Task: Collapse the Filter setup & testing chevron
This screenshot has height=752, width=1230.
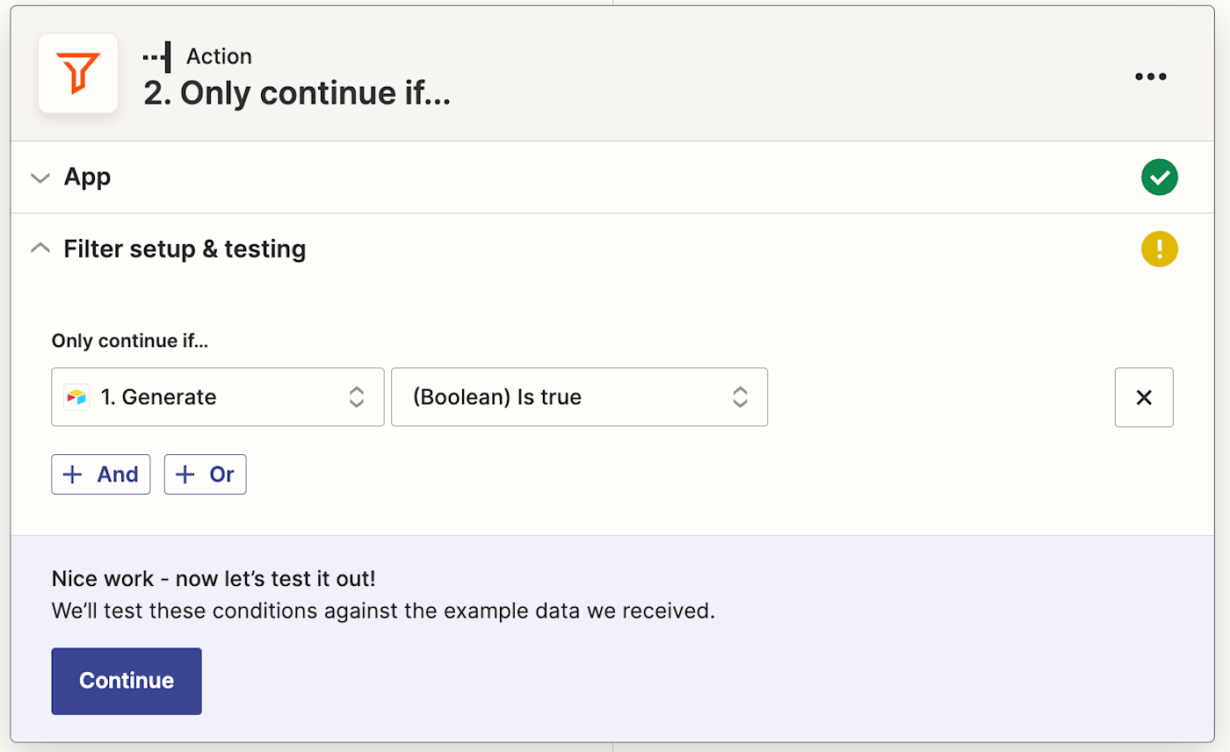Action: pos(40,249)
